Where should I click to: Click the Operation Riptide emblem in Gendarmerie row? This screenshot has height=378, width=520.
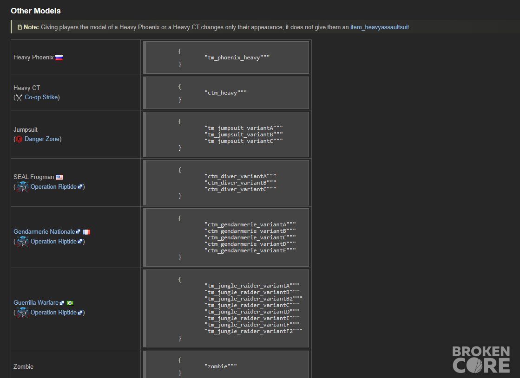click(22, 242)
